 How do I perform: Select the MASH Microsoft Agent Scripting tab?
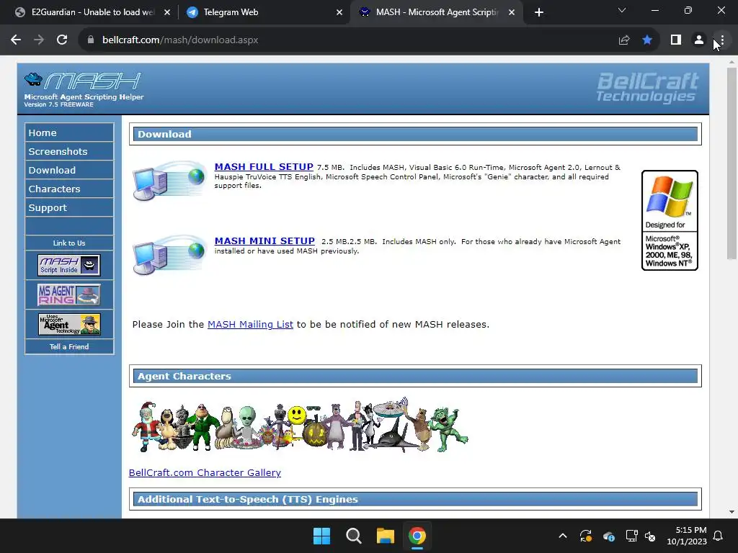(x=436, y=12)
